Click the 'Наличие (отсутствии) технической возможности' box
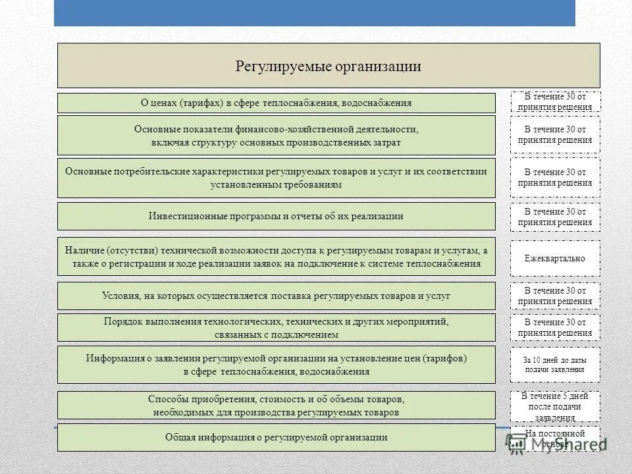The height and width of the screenshot is (474, 632). tap(276, 257)
